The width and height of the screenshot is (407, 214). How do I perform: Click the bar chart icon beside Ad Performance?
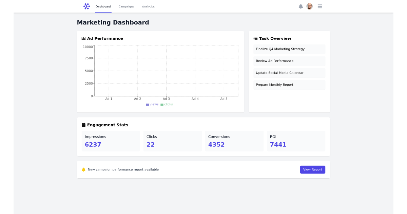pyautogui.click(x=83, y=38)
